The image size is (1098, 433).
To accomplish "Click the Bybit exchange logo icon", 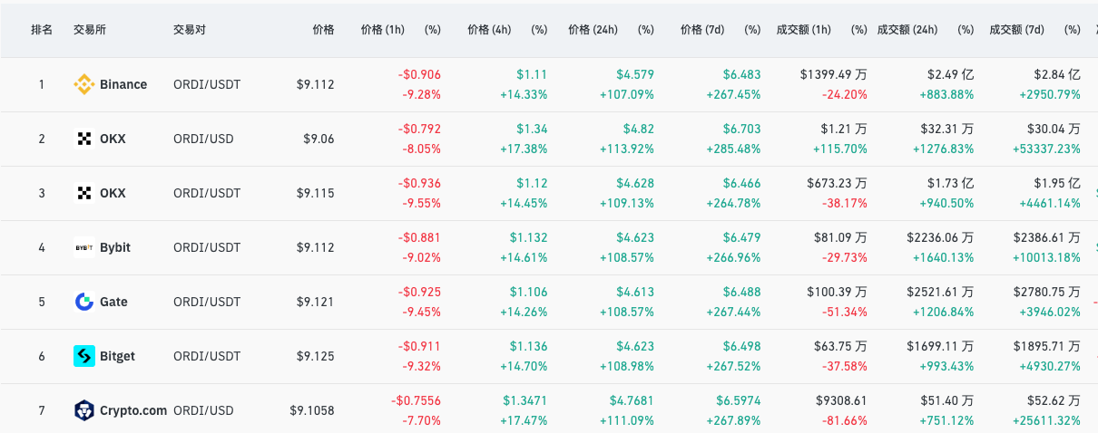I will click(x=83, y=247).
